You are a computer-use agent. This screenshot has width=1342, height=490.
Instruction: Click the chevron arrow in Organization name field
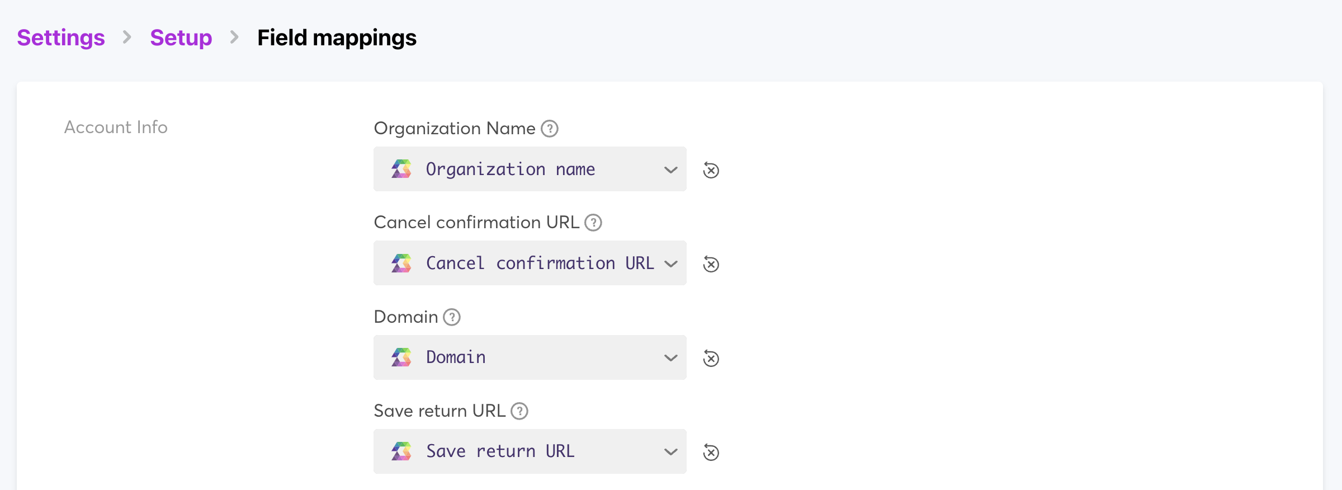click(670, 169)
